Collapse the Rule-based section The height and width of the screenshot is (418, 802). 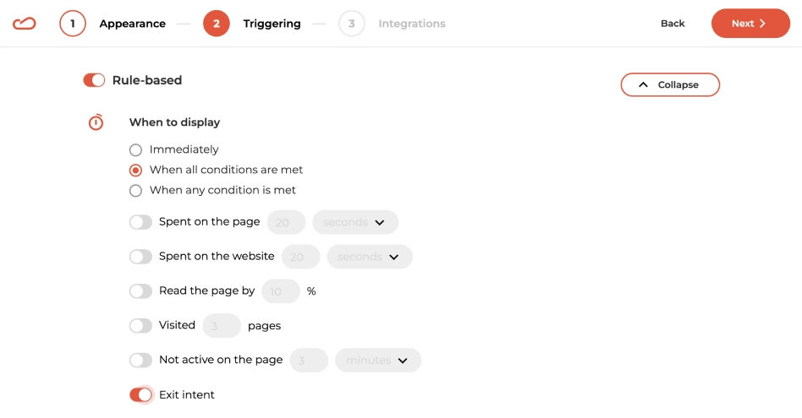click(670, 84)
